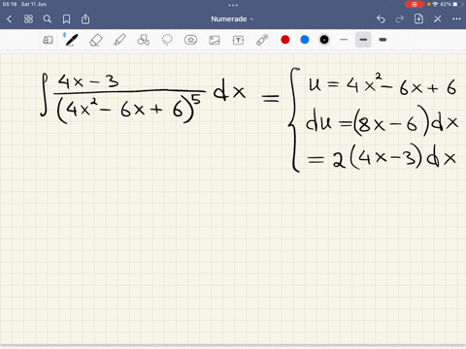Viewport: 466px width, 349px height.
Task: Select the Text box tool
Action: (x=238, y=40)
